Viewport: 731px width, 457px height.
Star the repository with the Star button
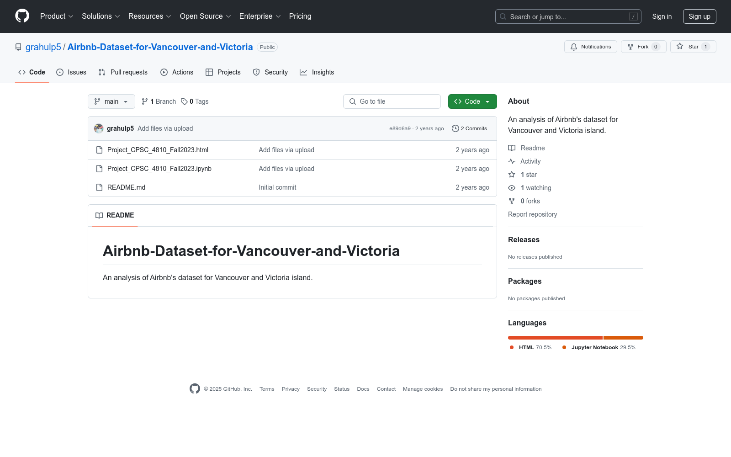tap(693, 47)
